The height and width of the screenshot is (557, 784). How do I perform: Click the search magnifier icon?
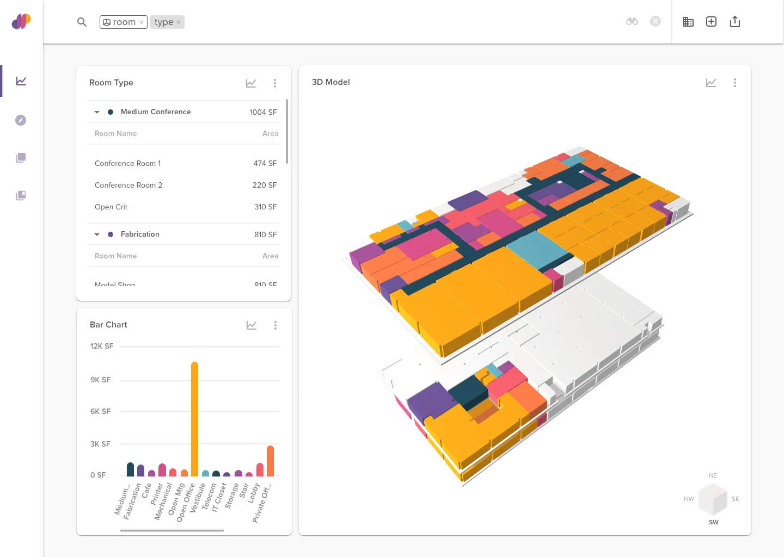(x=82, y=22)
